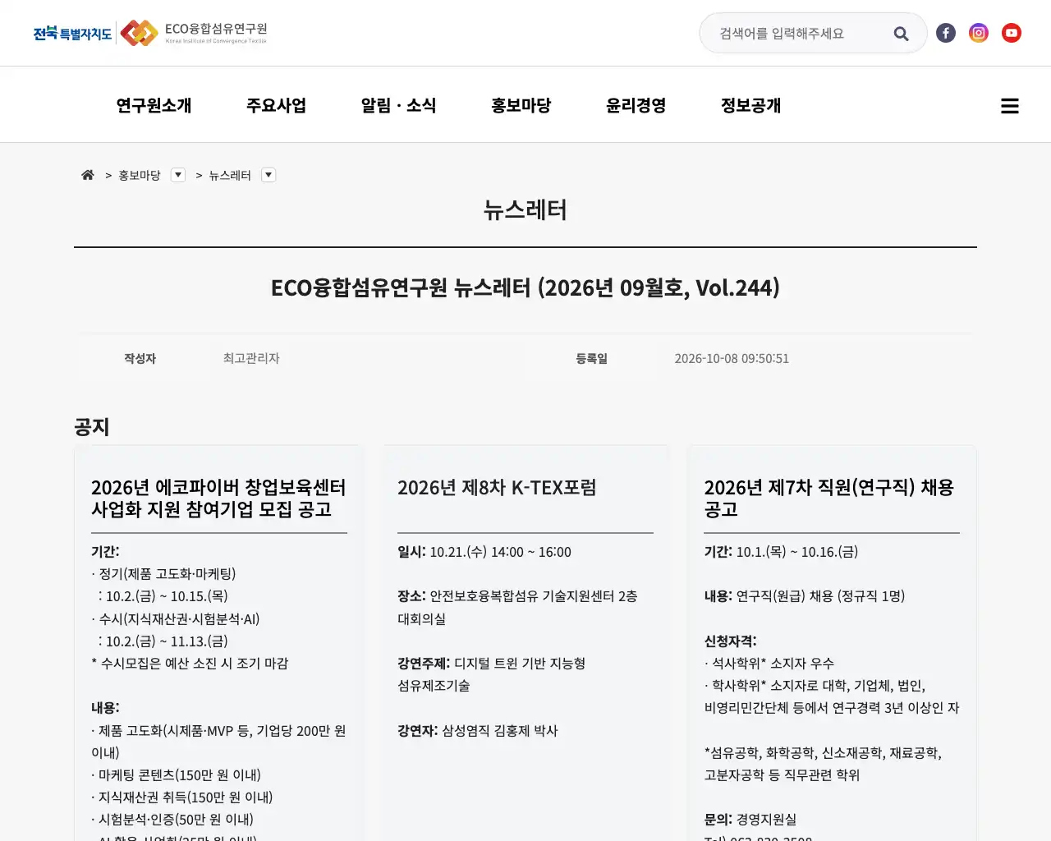Click the 공지 section heading
The height and width of the screenshot is (841, 1051).
pyautogui.click(x=91, y=427)
